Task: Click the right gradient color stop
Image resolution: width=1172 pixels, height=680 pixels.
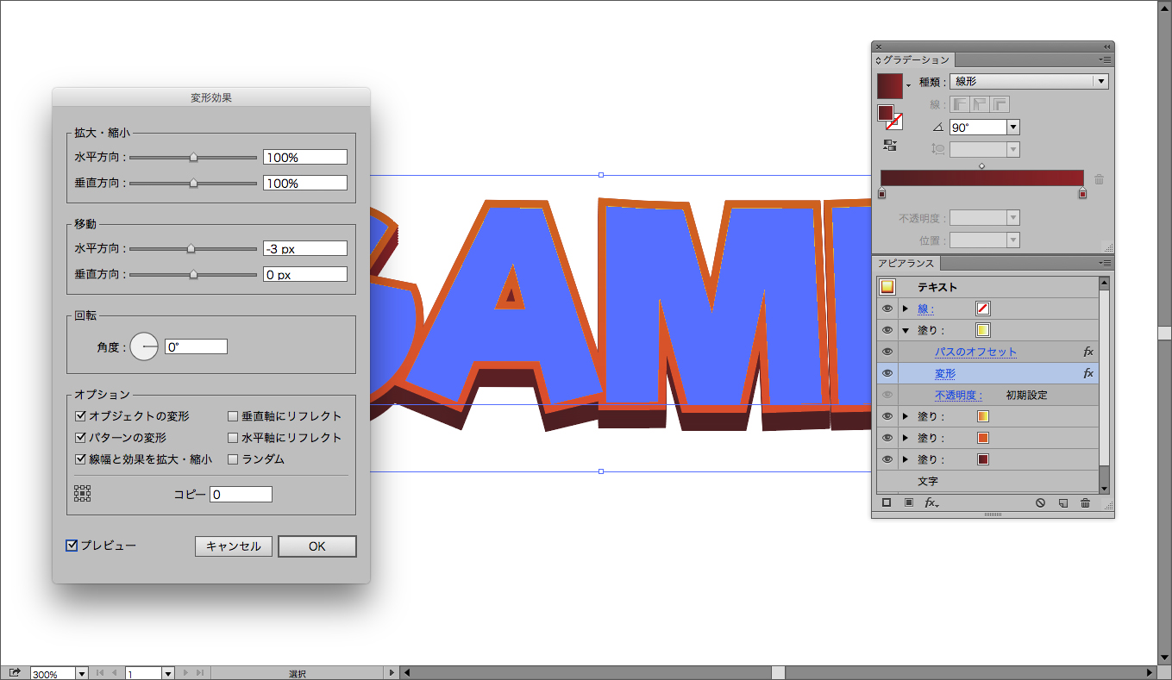Action: coord(1082,195)
